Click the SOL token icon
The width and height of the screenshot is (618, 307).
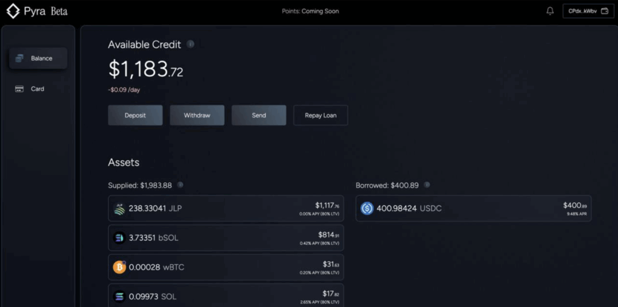[x=119, y=296]
